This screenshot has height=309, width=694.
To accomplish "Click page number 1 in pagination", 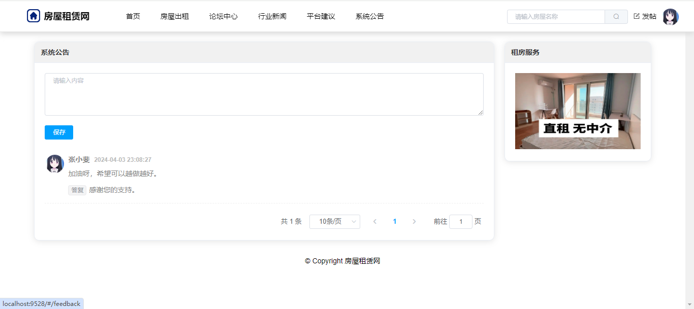I will tap(395, 222).
